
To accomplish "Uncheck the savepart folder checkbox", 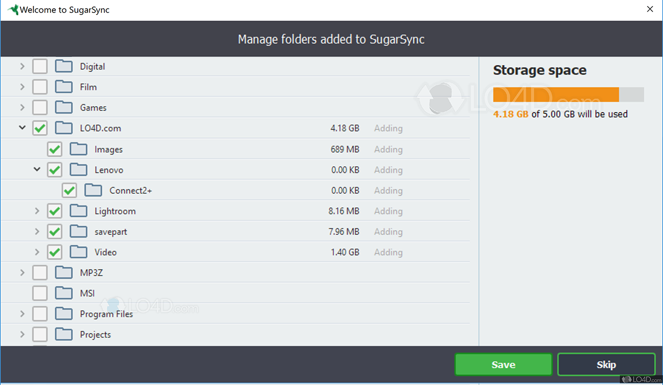I will tap(54, 231).
